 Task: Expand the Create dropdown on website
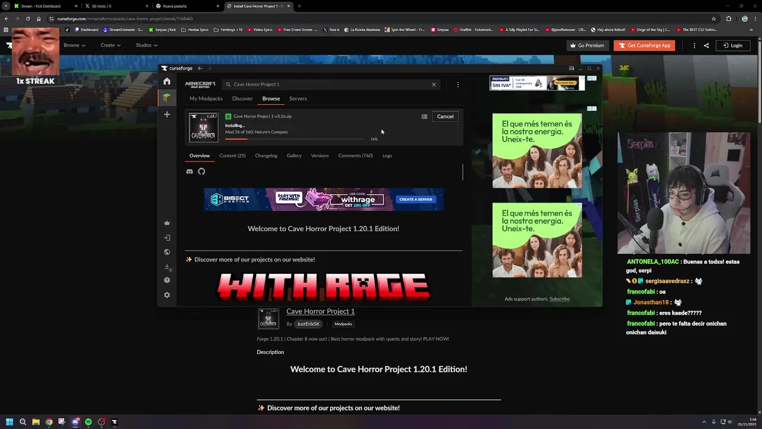(x=111, y=45)
